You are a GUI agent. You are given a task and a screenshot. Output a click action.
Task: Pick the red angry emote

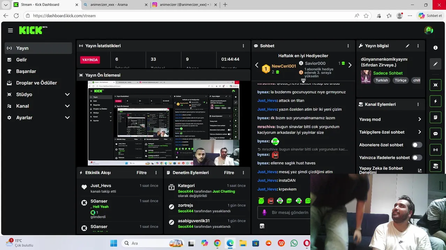[x=271, y=201]
